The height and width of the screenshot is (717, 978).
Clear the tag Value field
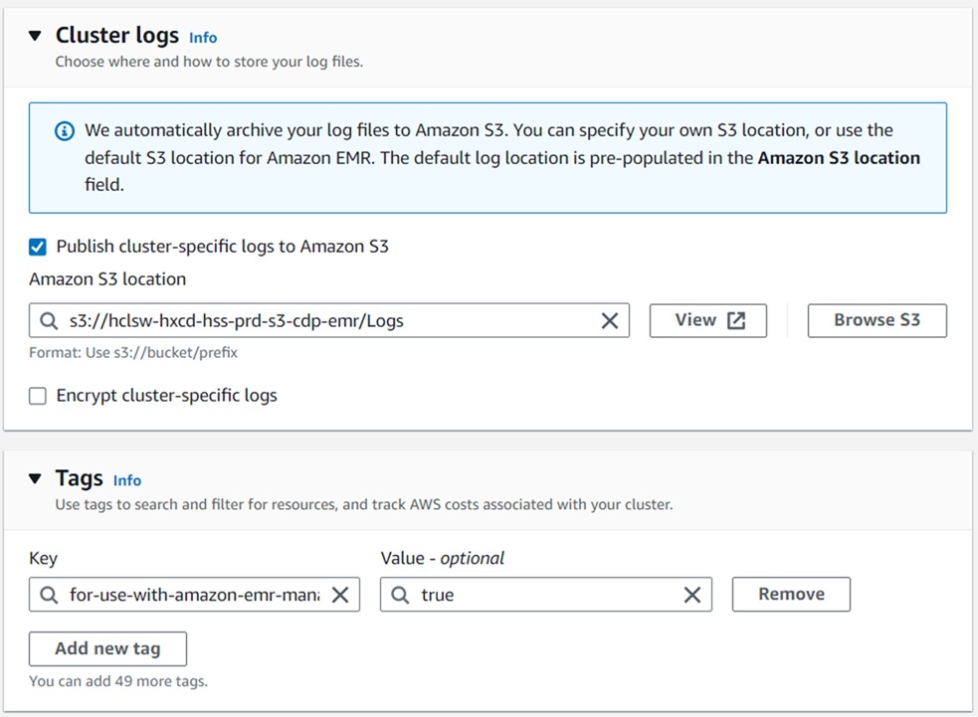[692, 595]
